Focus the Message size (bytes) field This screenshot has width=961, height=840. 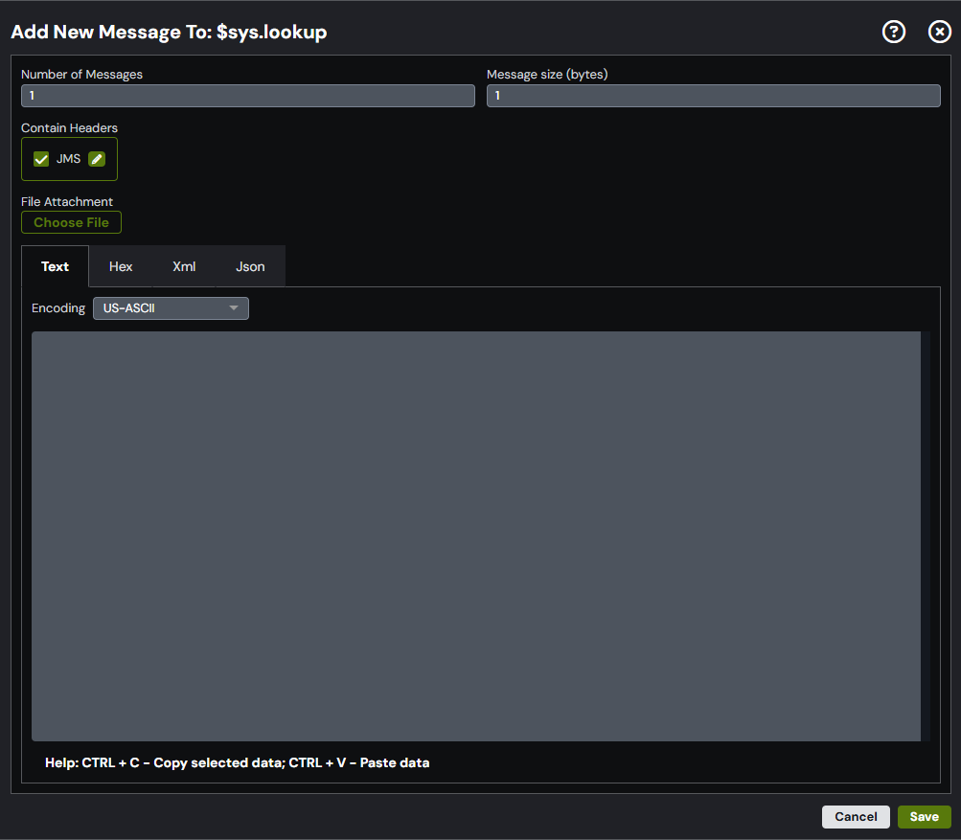click(714, 96)
